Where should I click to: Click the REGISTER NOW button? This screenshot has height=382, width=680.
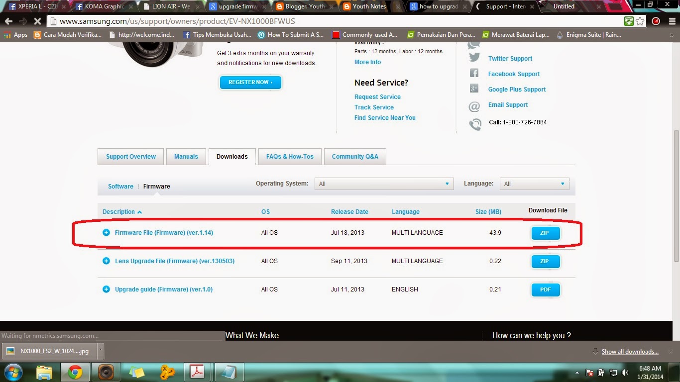[x=250, y=82]
